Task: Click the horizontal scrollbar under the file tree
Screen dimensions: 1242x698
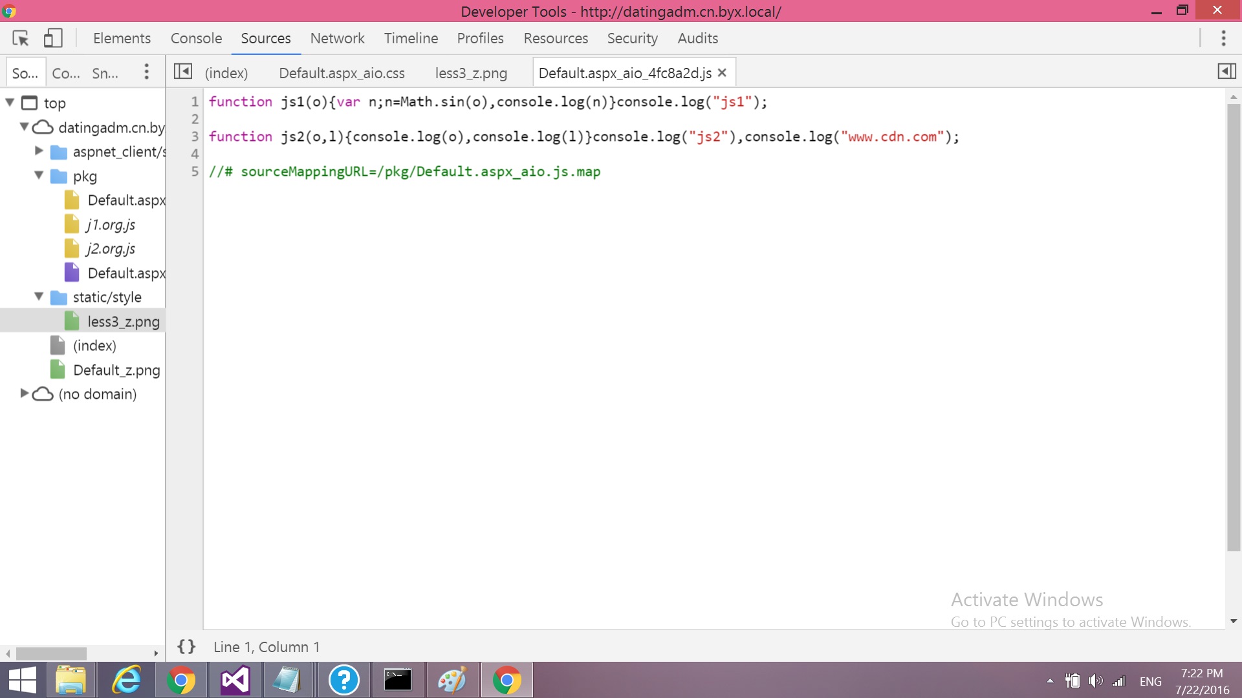Action: click(52, 653)
